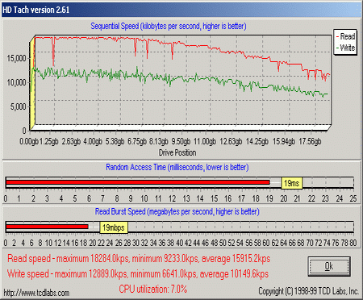Click the 14.25gb drive position label

(x=257, y=141)
